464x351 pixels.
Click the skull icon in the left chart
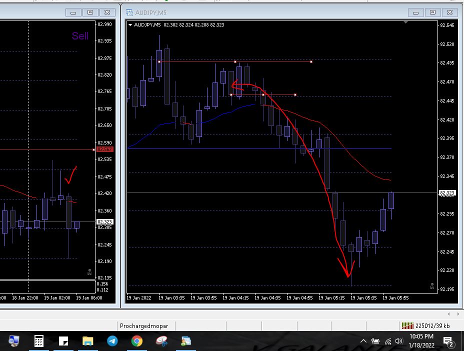tap(89, 272)
